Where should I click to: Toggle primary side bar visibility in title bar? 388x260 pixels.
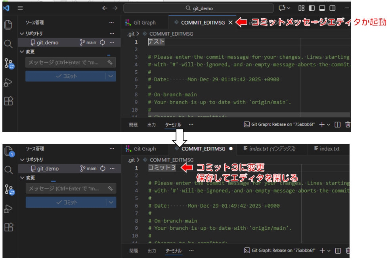pos(312,8)
